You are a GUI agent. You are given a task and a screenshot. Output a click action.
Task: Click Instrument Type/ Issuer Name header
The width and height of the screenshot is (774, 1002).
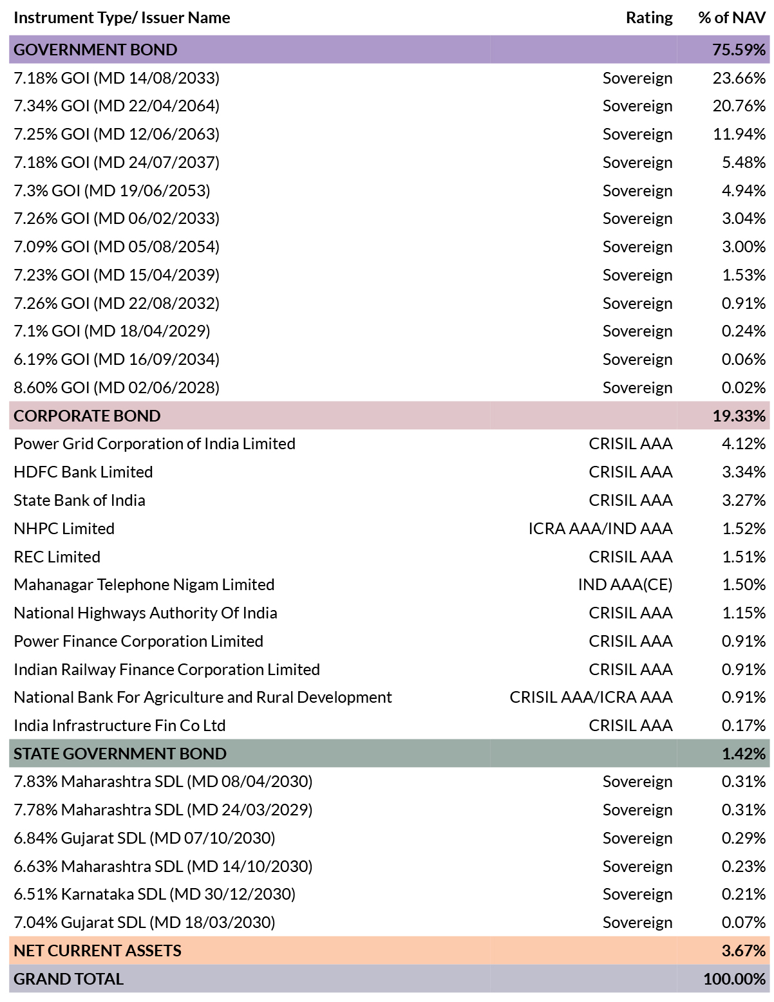122,18
